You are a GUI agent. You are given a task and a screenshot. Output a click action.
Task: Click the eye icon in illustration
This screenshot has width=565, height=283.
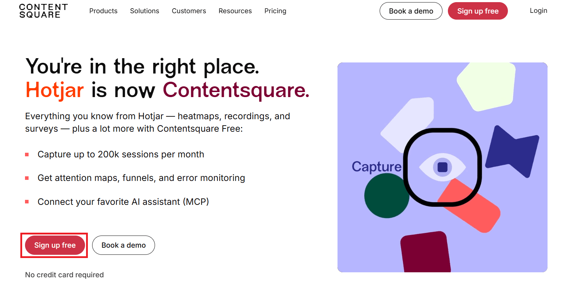(442, 167)
